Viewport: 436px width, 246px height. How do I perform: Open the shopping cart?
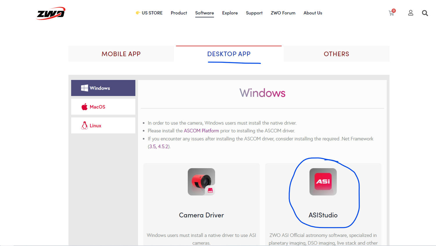point(392,13)
